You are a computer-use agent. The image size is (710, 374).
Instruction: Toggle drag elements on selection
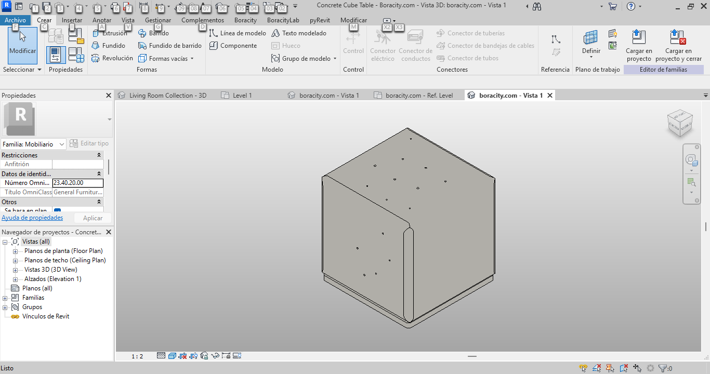(x=637, y=368)
